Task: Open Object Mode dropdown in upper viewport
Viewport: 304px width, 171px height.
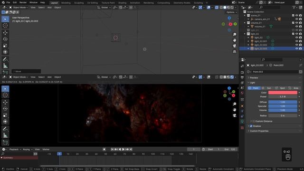Action: 19,8
